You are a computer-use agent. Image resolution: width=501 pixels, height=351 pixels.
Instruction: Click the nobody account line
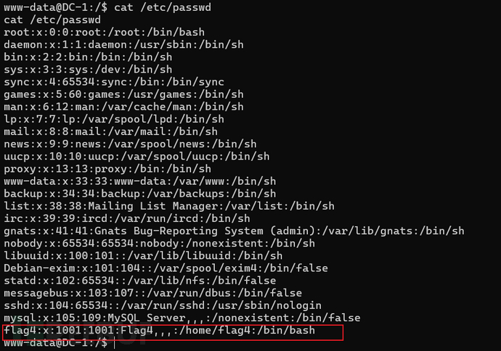(x=159, y=244)
